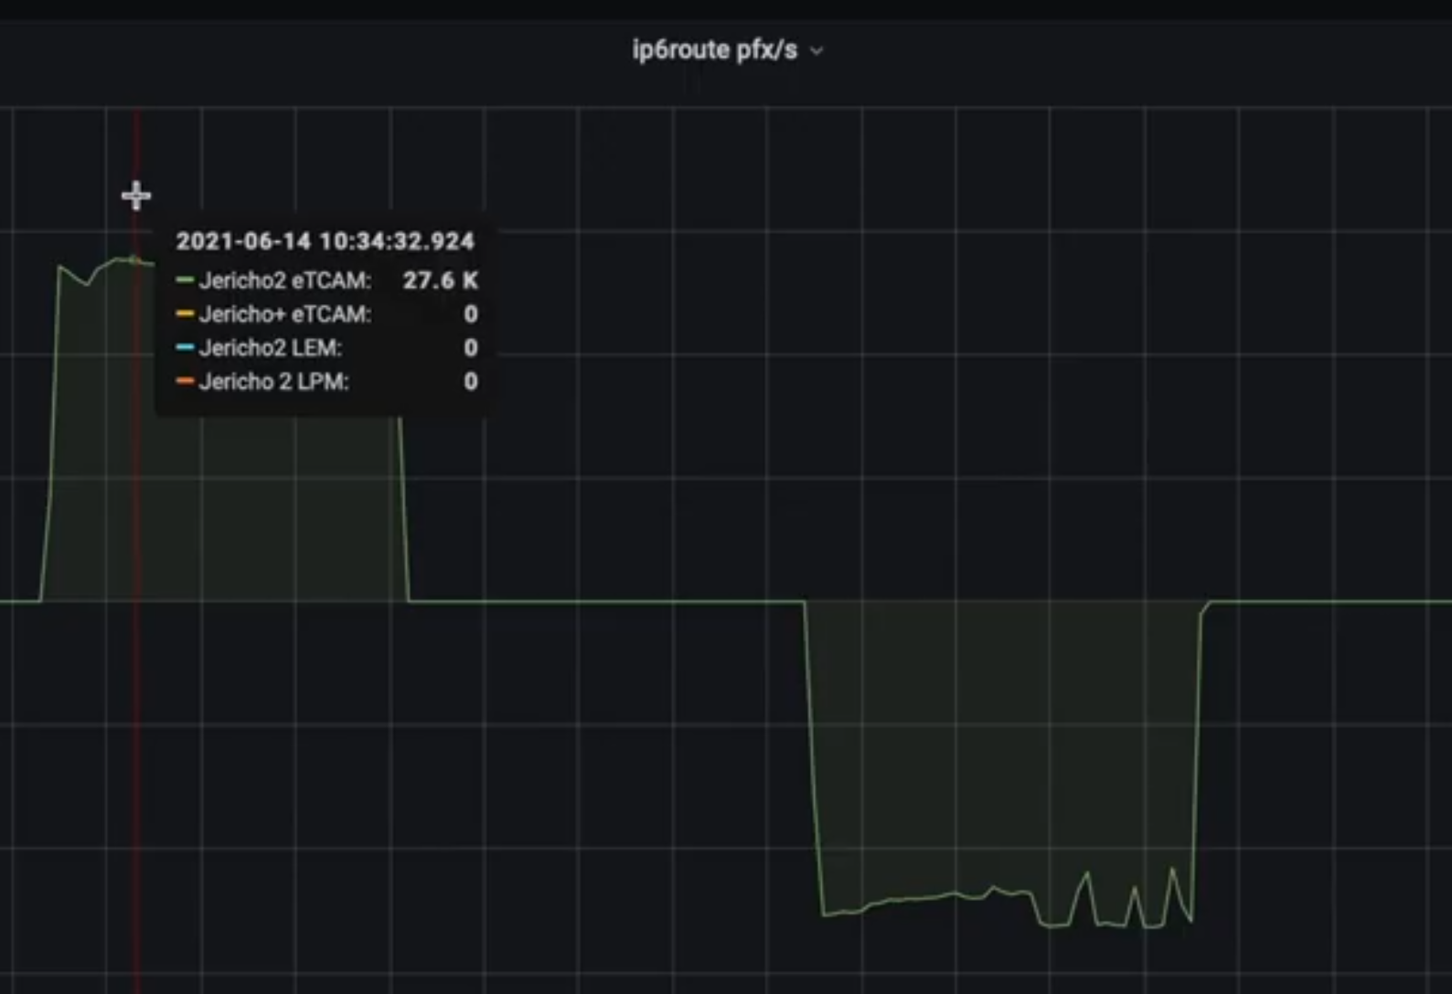
Task: Click the 27.6 K value in tooltip
Action: pyautogui.click(x=440, y=280)
